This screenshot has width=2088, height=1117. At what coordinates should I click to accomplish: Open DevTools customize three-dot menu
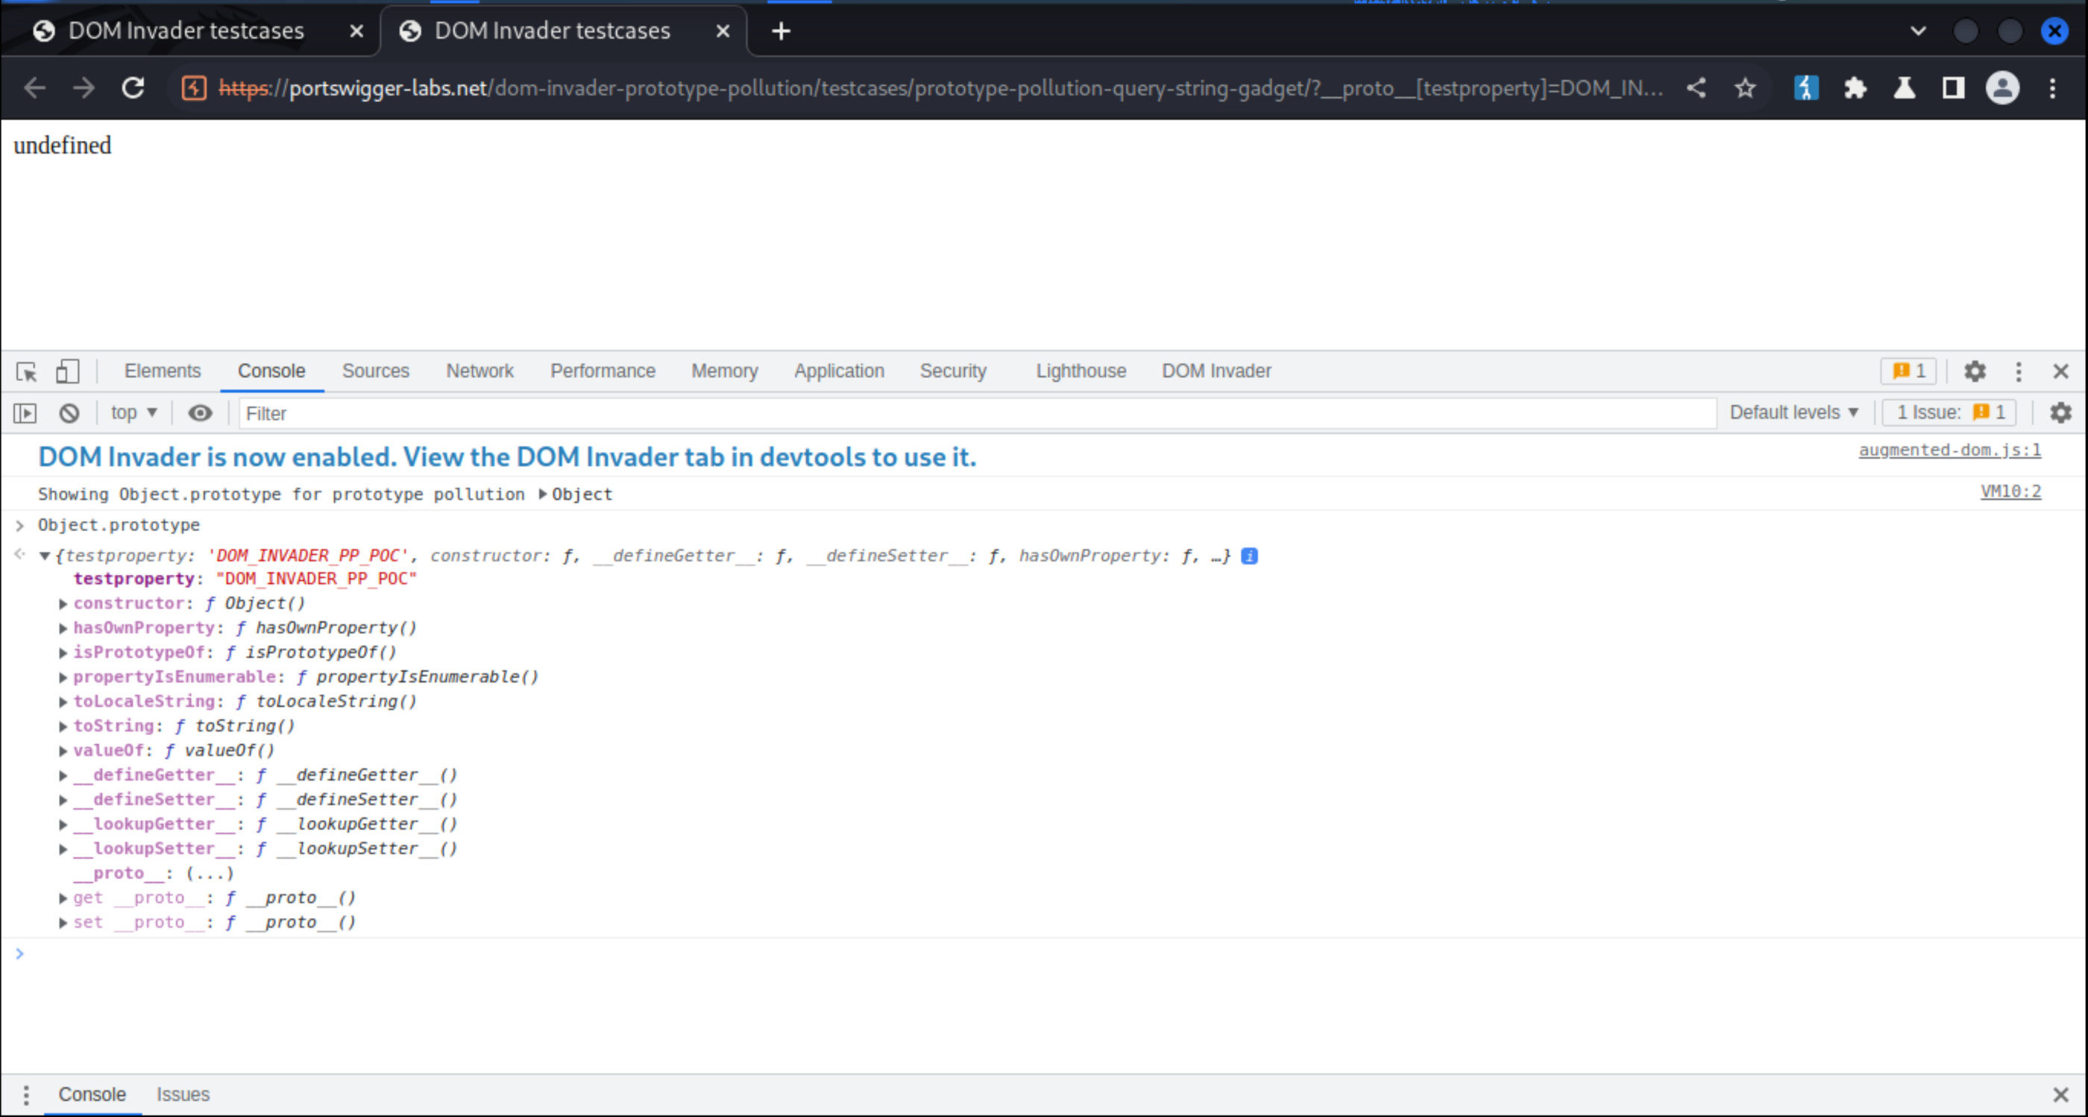[2019, 371]
